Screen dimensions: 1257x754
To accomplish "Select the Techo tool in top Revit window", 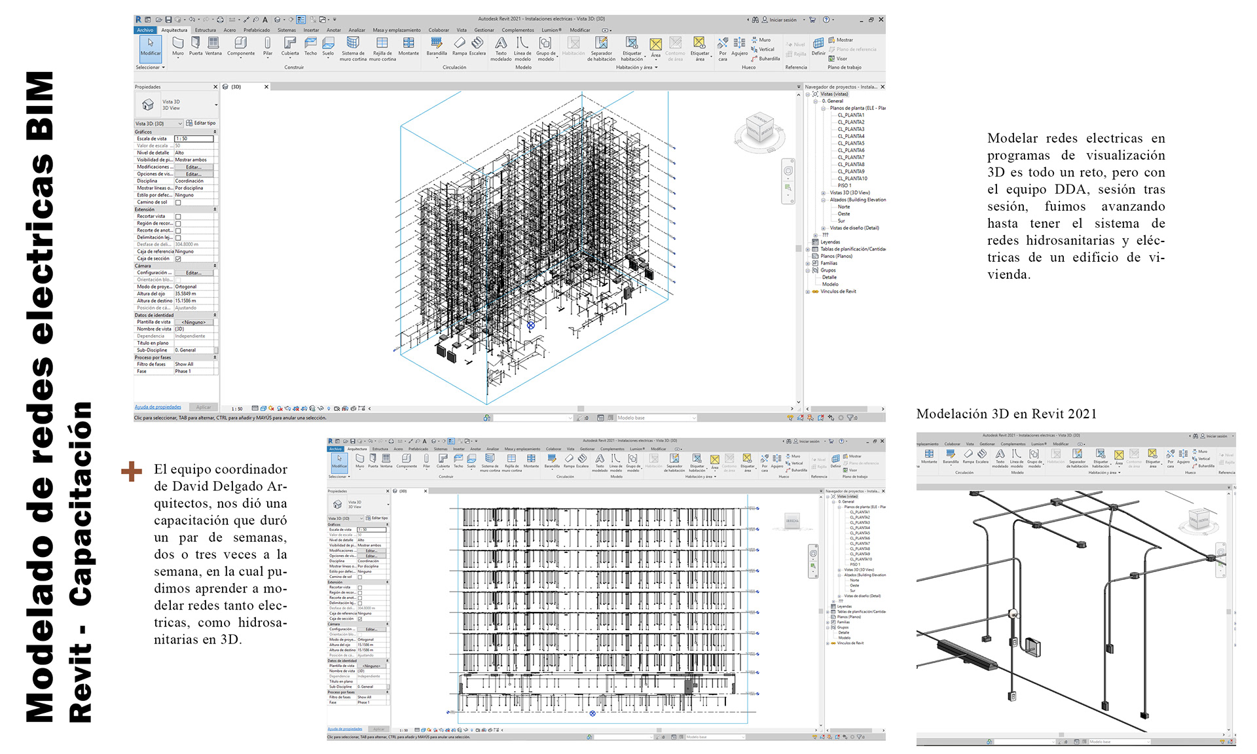I will pyautogui.click(x=310, y=46).
